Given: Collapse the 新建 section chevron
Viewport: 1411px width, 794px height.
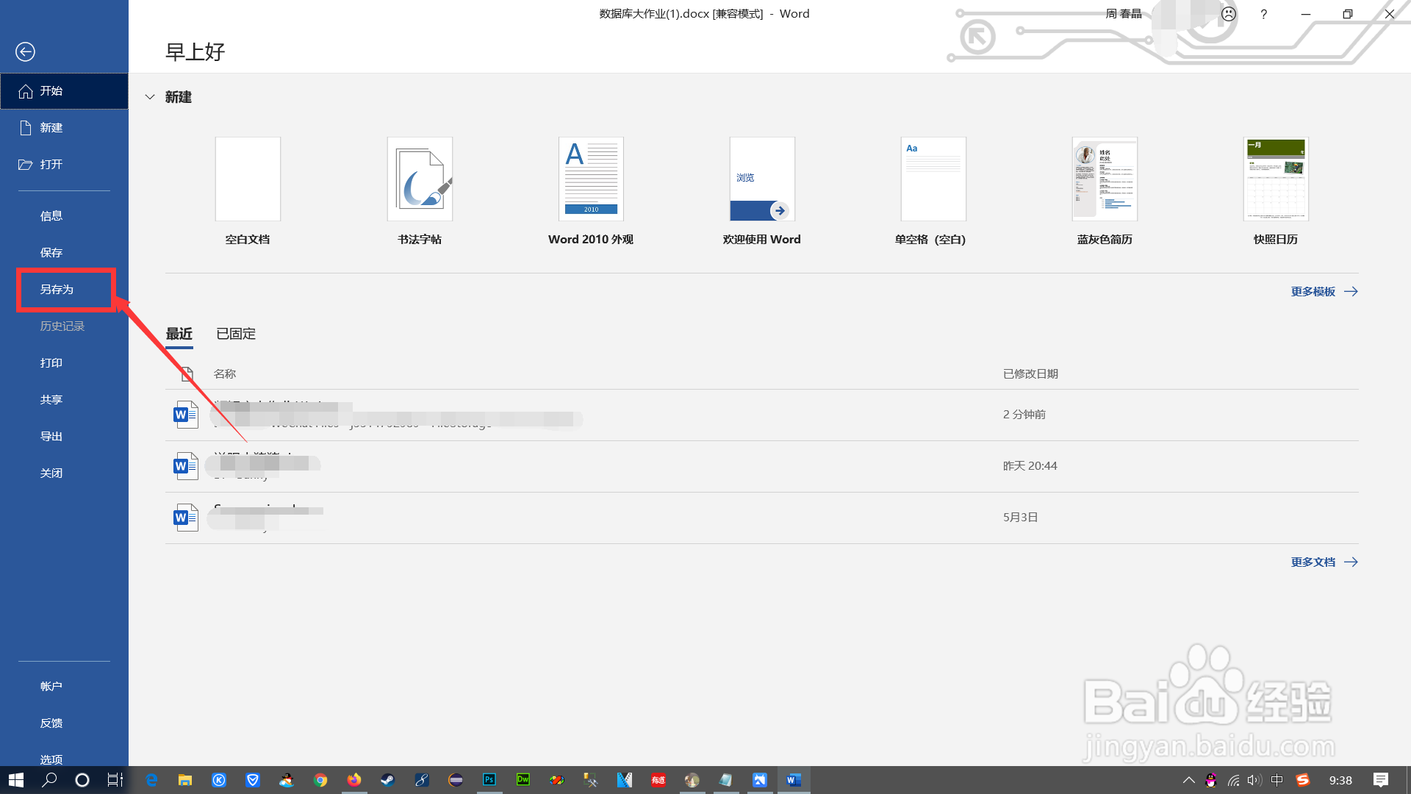Looking at the screenshot, I should (x=150, y=97).
